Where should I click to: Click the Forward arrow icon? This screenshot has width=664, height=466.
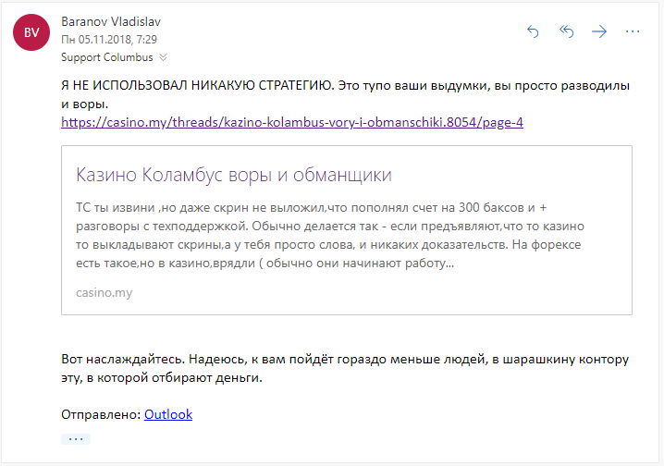tap(599, 31)
